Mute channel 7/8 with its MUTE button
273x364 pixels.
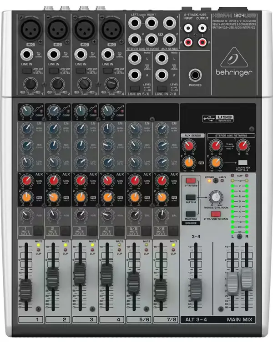(x=173, y=231)
